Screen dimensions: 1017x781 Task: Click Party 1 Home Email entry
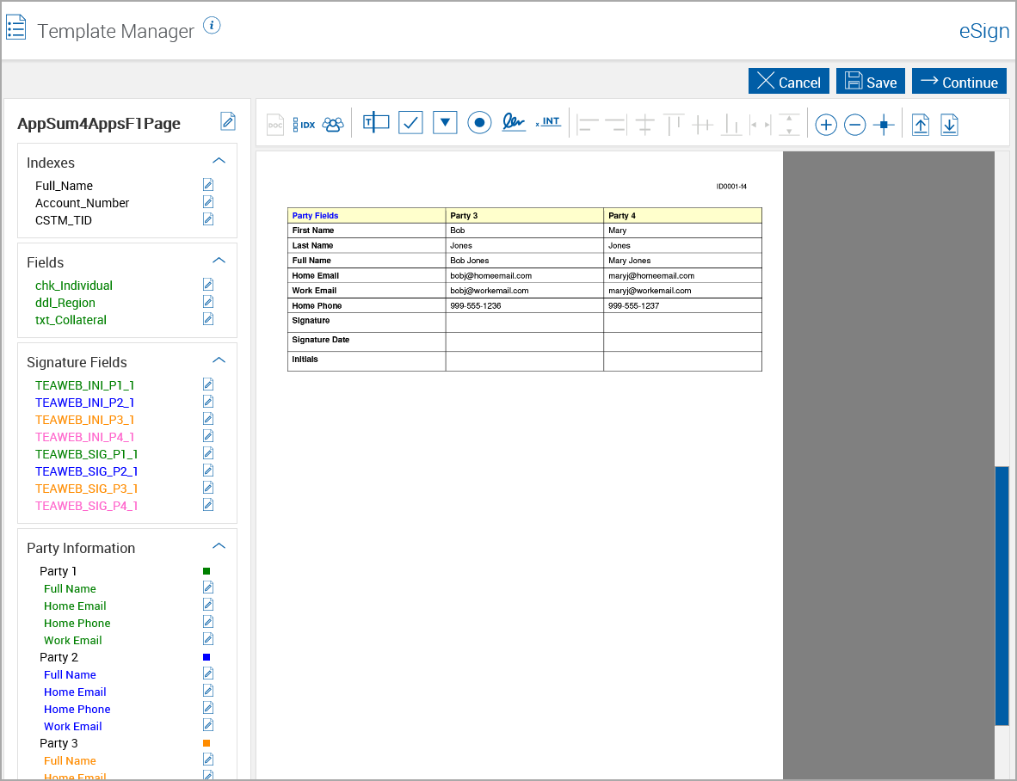(x=75, y=606)
